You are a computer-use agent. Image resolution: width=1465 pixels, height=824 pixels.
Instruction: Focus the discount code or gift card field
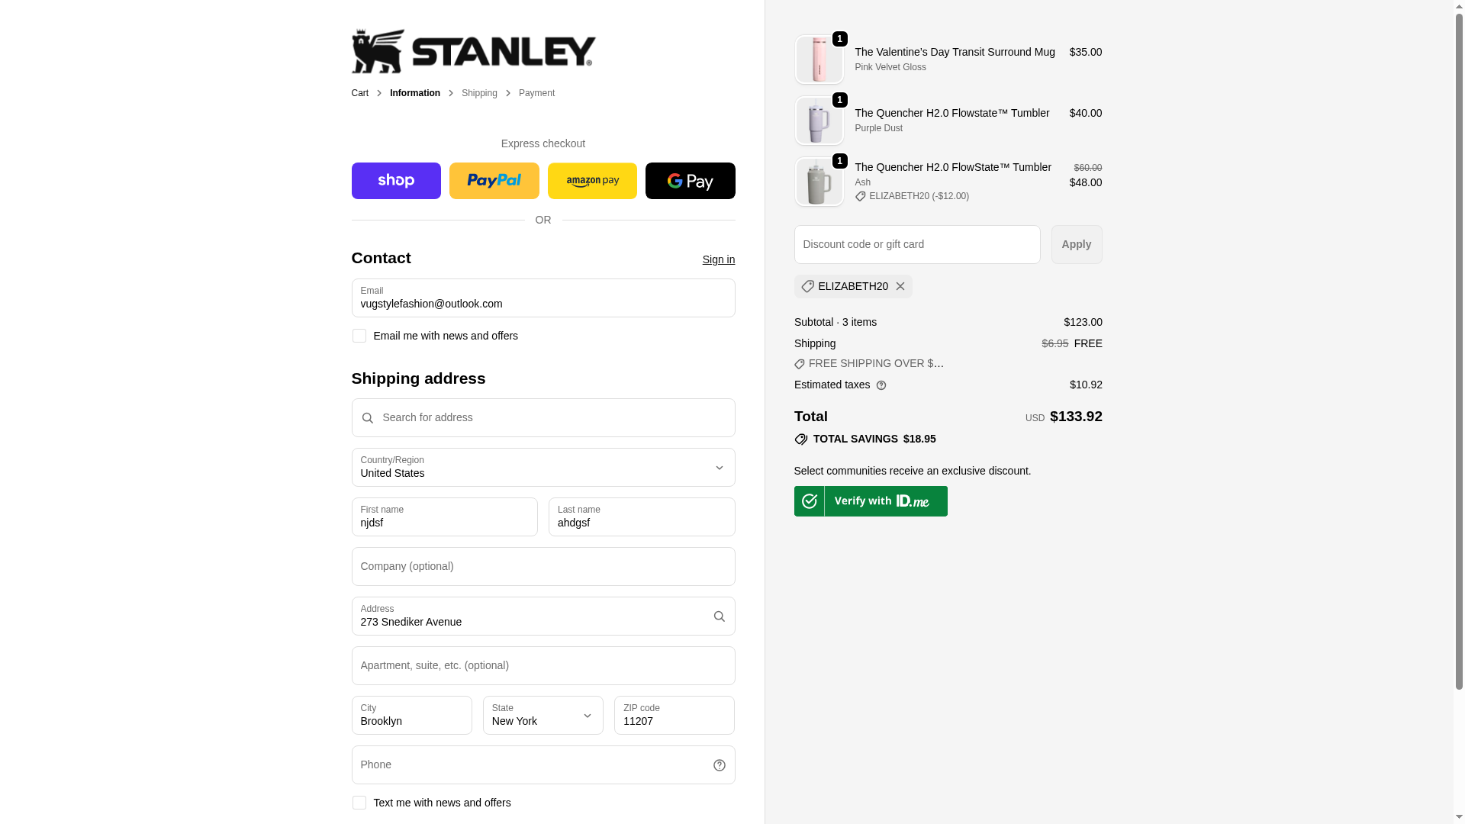click(x=916, y=244)
